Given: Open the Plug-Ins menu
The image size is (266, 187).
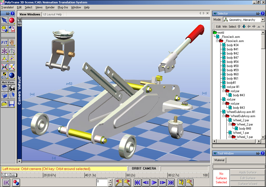Looking at the screenshot, I should tap(63, 7).
